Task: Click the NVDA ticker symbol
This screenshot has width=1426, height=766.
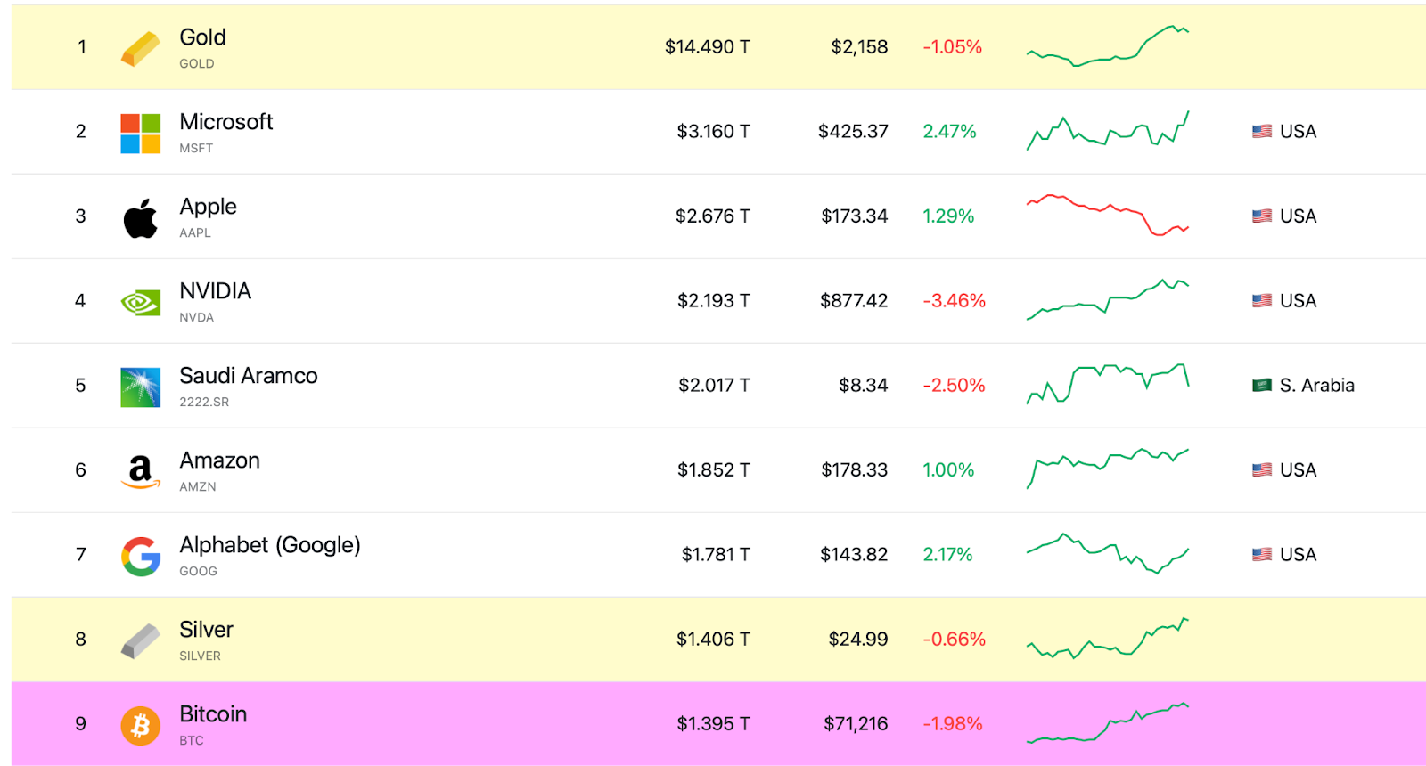Action: [x=196, y=317]
